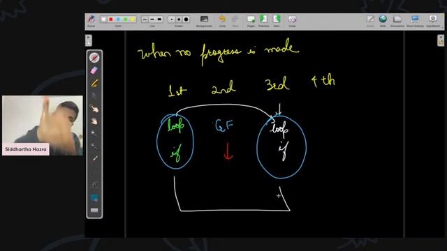Select the Write text tool
This screenshot has width=447, height=251.
(94, 185)
